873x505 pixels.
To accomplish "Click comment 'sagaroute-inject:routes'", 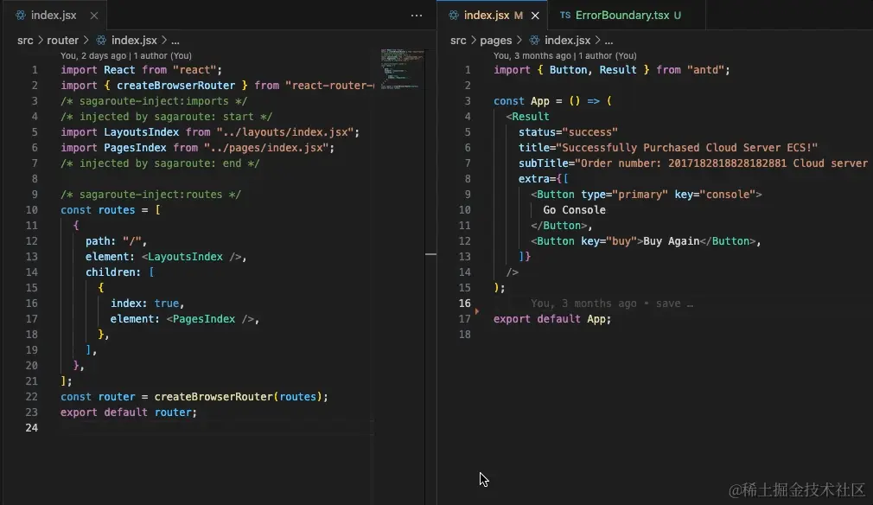I will click(x=150, y=195).
